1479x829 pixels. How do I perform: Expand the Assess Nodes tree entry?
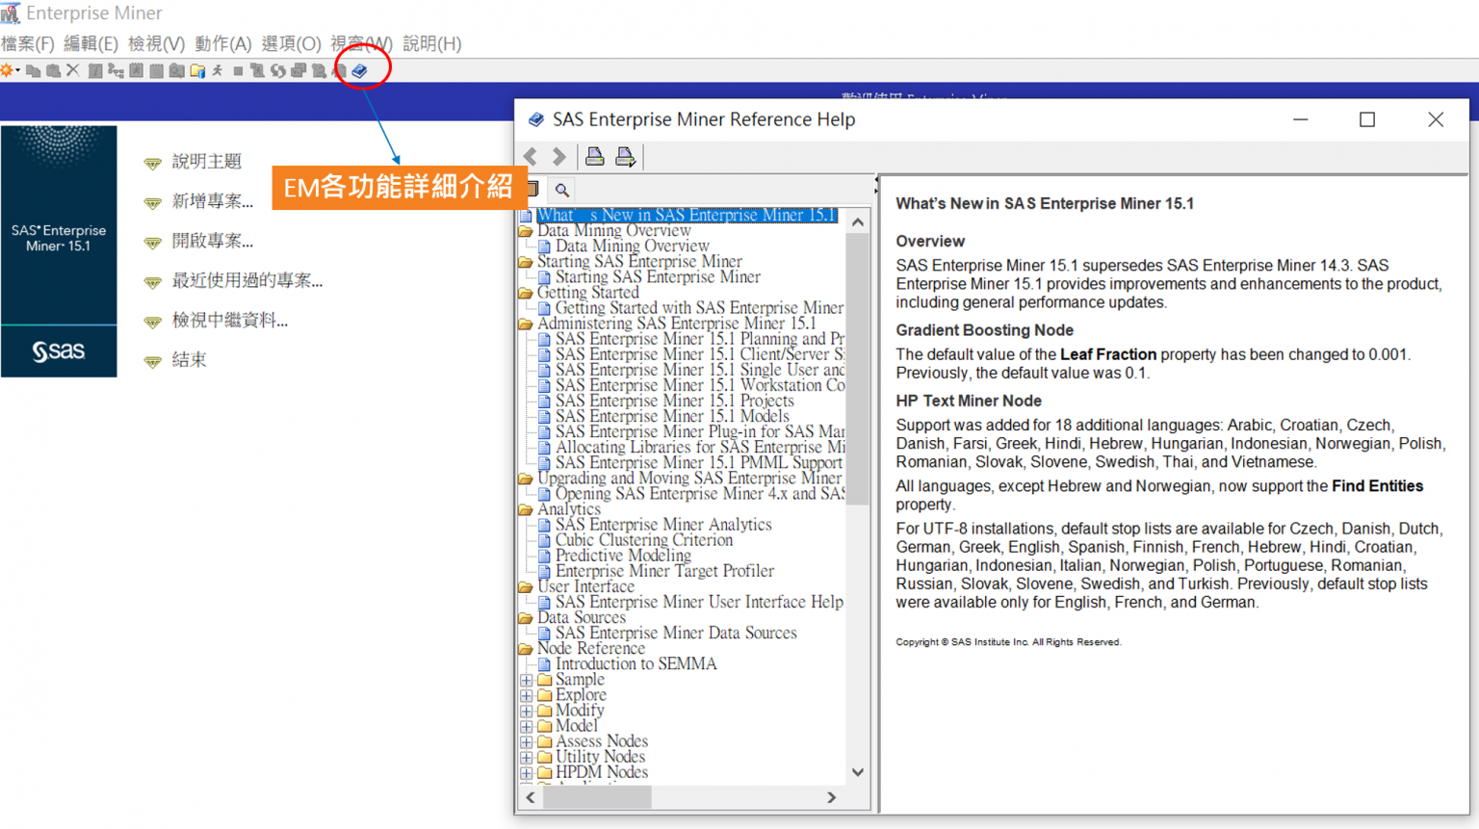(x=526, y=740)
